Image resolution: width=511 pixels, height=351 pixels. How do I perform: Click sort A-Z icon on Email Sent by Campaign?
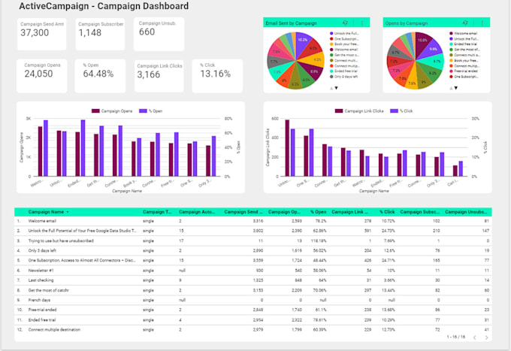point(345,23)
